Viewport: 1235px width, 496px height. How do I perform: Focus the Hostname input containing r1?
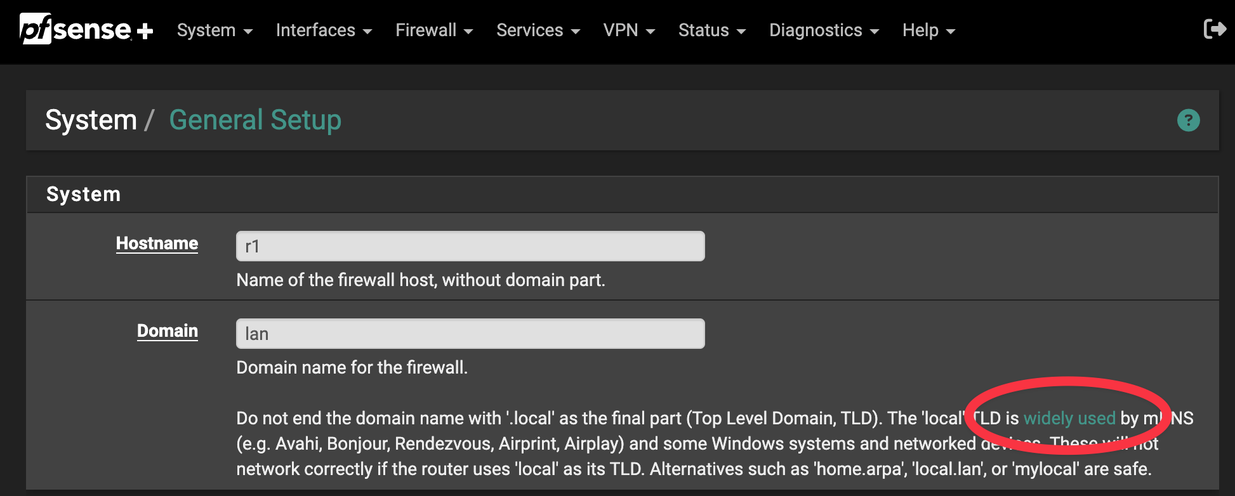click(x=470, y=246)
